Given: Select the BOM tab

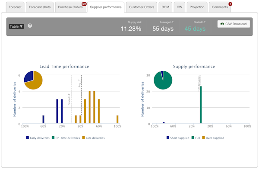Looking at the screenshot, I should (165, 7).
